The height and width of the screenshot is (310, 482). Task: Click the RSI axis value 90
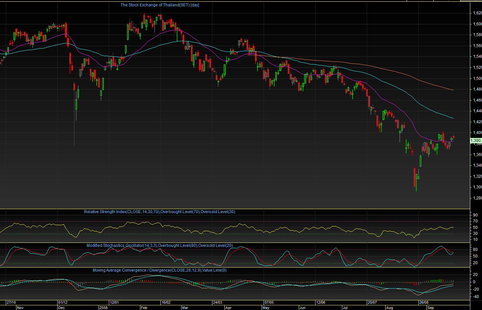tap(475, 215)
